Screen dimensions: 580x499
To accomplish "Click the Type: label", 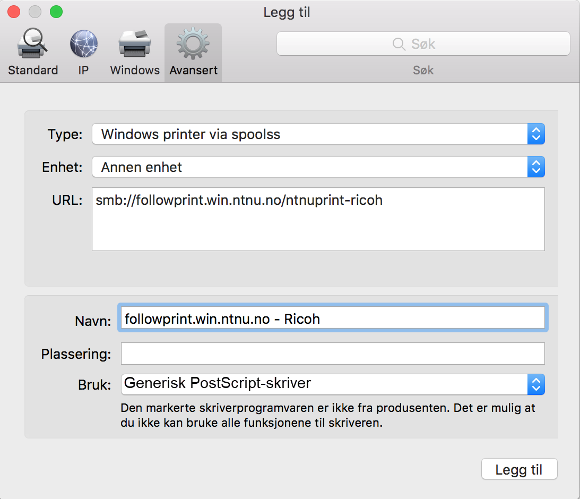I will click(65, 134).
